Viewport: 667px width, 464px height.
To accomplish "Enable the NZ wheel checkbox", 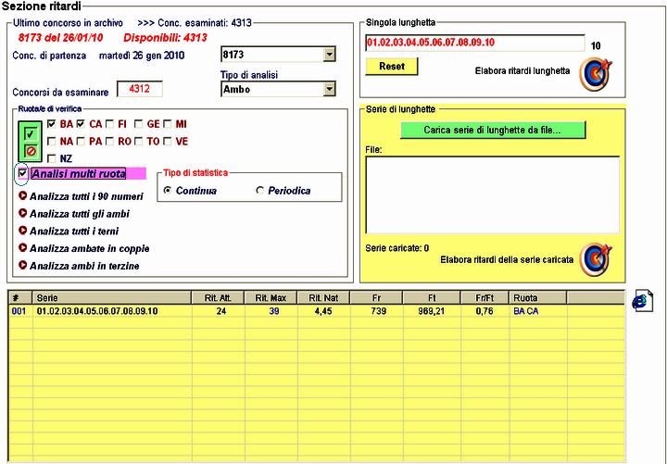I will [53, 158].
